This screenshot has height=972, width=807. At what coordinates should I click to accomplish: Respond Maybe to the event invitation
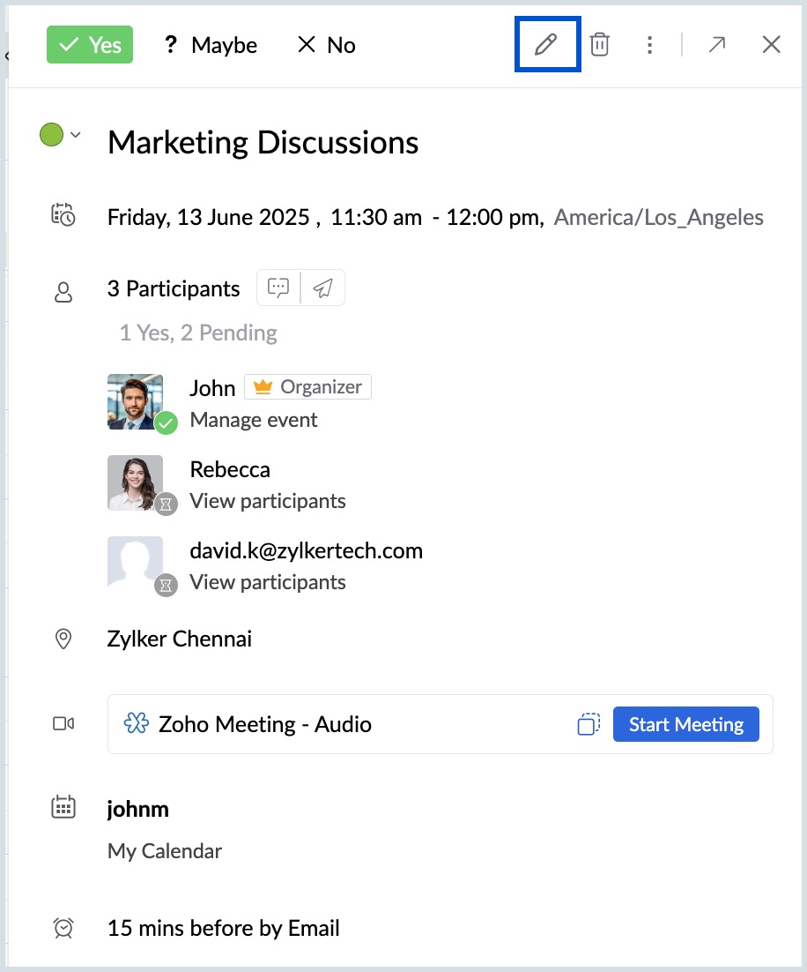point(211,45)
